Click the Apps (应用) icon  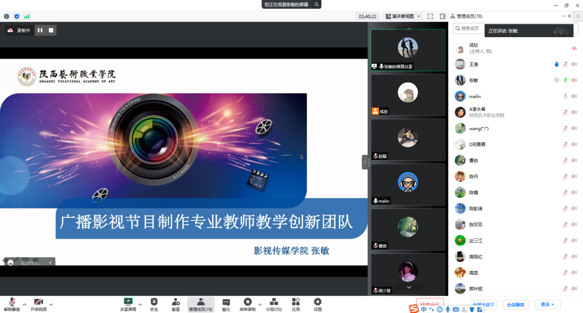pos(296,302)
